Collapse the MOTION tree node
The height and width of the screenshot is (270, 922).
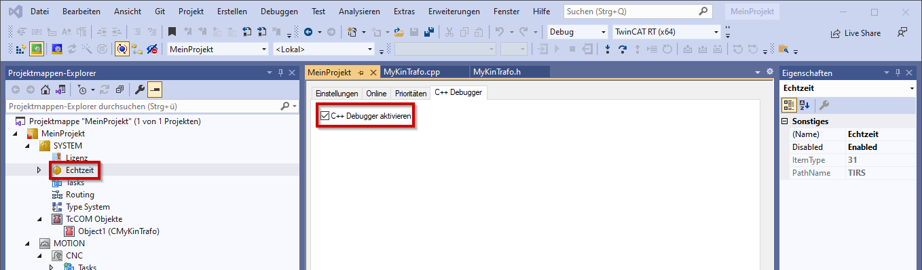(26, 243)
